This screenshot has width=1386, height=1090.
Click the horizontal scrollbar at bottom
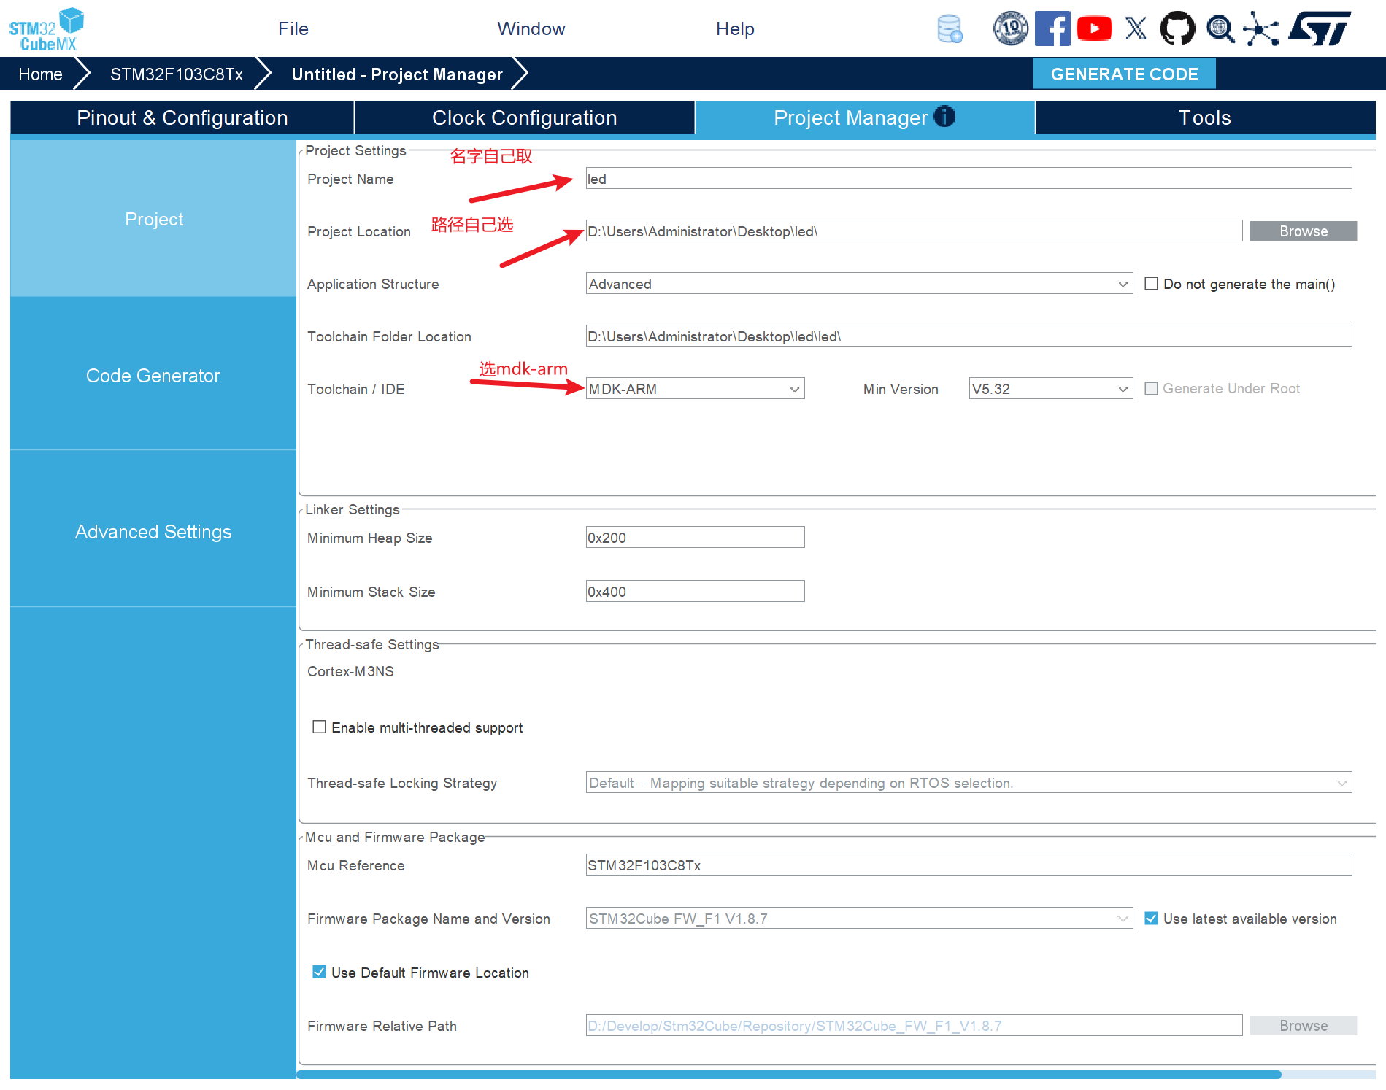[x=788, y=1075]
